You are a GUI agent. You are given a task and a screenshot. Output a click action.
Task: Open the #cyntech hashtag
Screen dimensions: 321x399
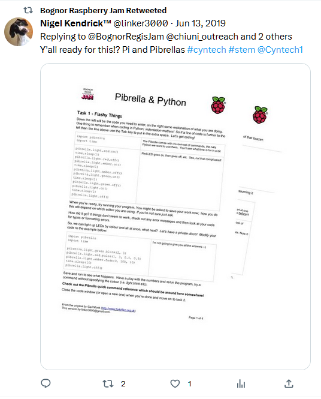207,50
